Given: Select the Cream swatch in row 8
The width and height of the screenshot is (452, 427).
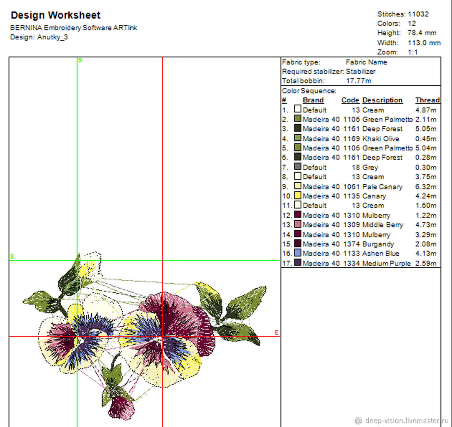Looking at the screenshot, I should point(297,176).
